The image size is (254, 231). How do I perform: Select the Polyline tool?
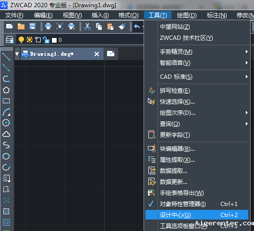(6, 79)
